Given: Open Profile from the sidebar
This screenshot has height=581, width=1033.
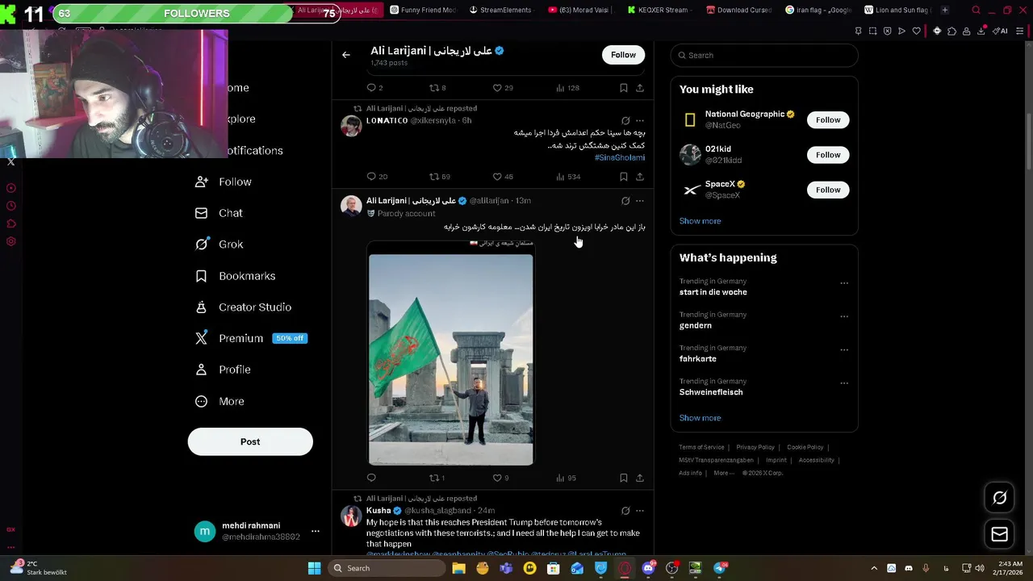Looking at the screenshot, I should (223, 370).
